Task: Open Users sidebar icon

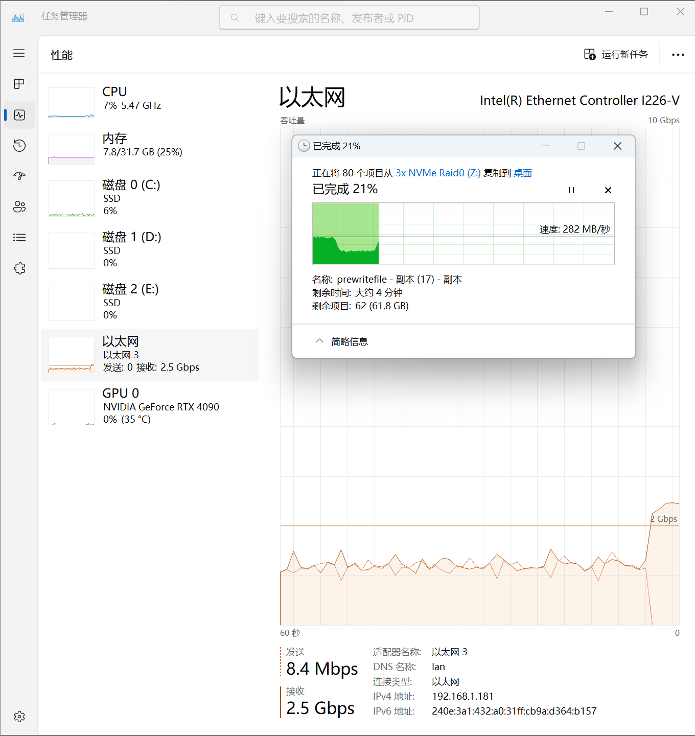Action: pos(19,206)
